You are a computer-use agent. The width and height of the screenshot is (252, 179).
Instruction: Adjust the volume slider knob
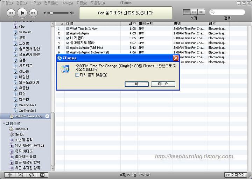[51, 13]
